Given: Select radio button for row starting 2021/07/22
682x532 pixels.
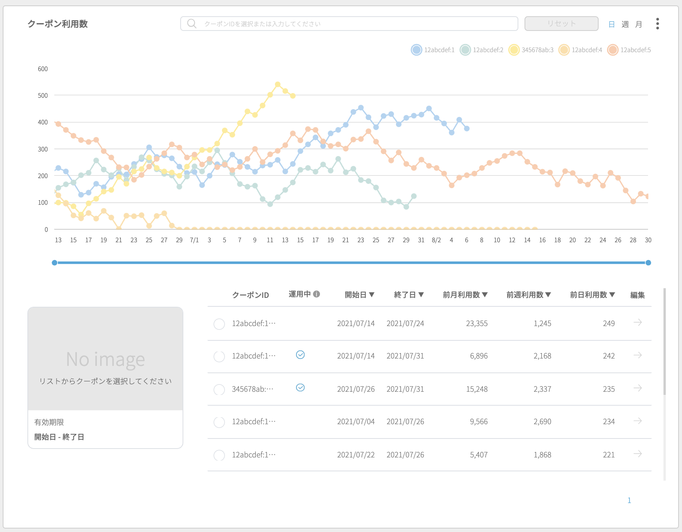Looking at the screenshot, I should tap(219, 455).
